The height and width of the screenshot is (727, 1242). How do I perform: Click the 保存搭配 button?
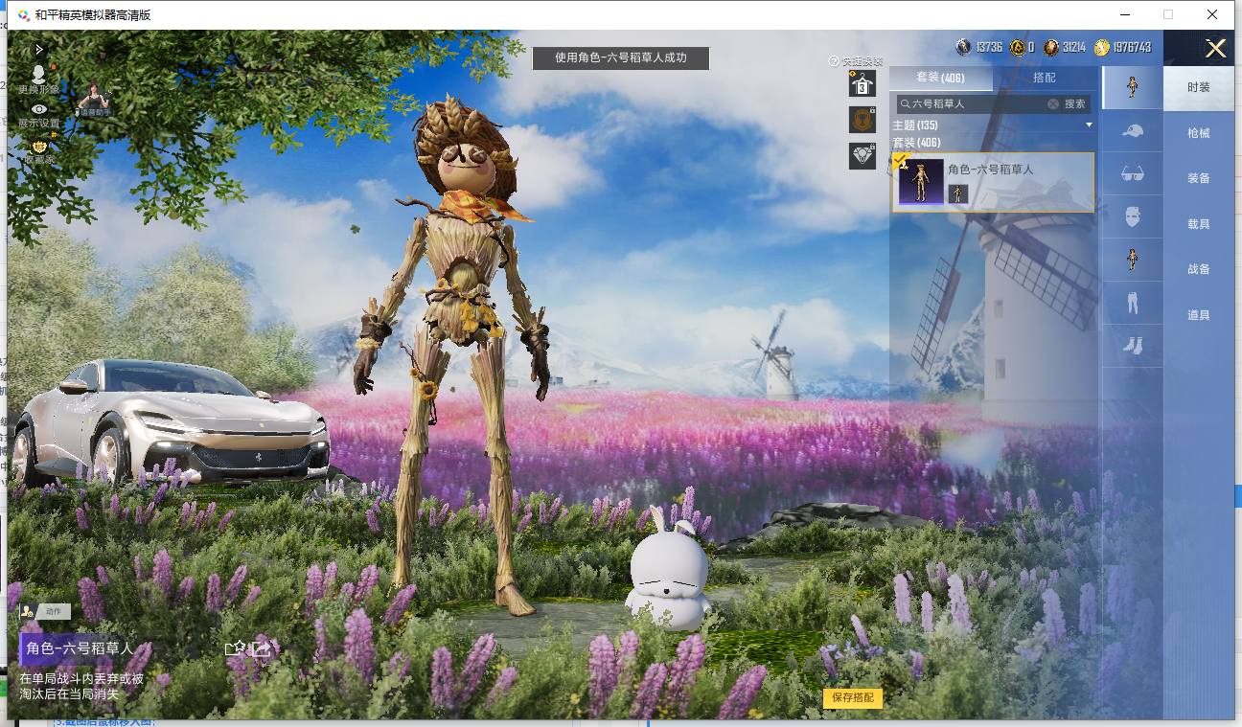[x=852, y=697]
